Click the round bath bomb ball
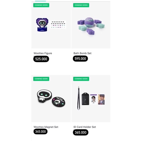The height and width of the screenshot is (141, 141). [89, 22]
